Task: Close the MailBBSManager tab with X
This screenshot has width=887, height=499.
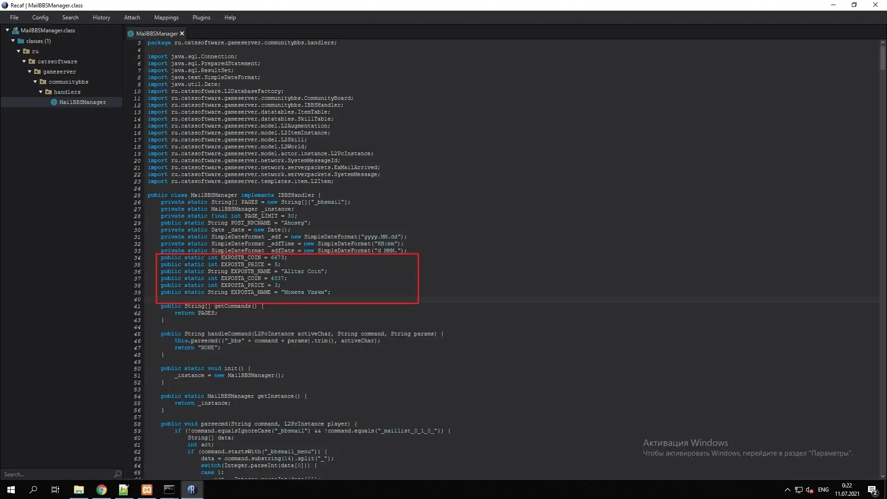Action: point(182,34)
